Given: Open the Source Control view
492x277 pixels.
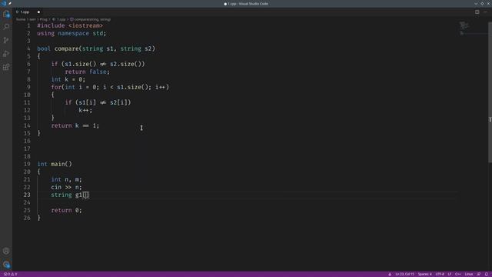Looking at the screenshot, I should coord(6,40).
